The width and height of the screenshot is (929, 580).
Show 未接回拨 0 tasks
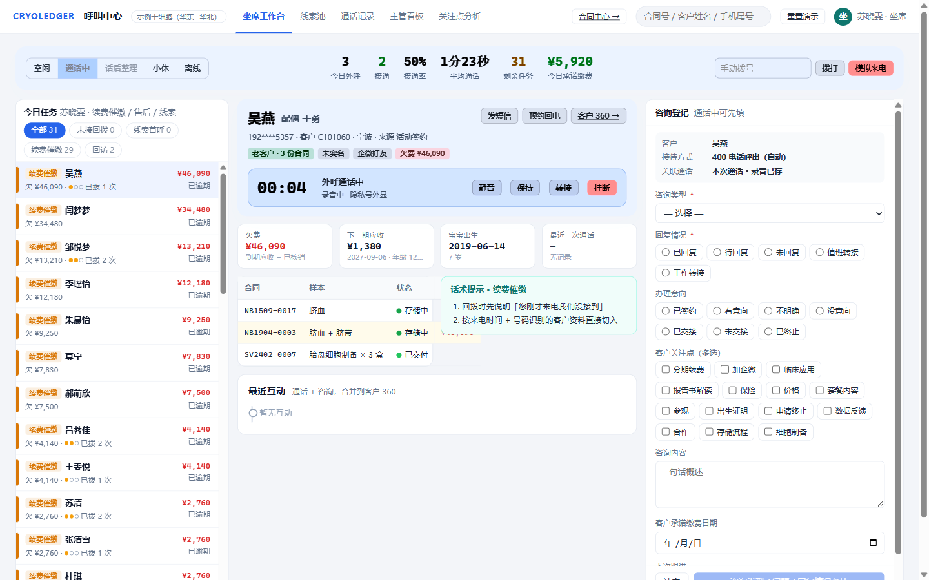coord(95,130)
